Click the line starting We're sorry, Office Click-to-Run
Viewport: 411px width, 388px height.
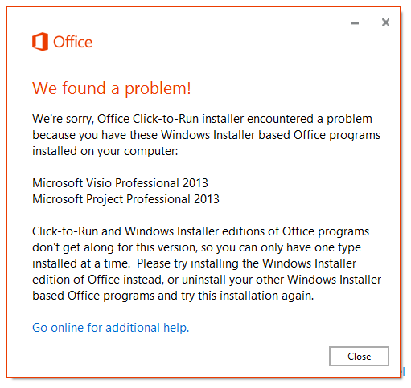(202, 119)
